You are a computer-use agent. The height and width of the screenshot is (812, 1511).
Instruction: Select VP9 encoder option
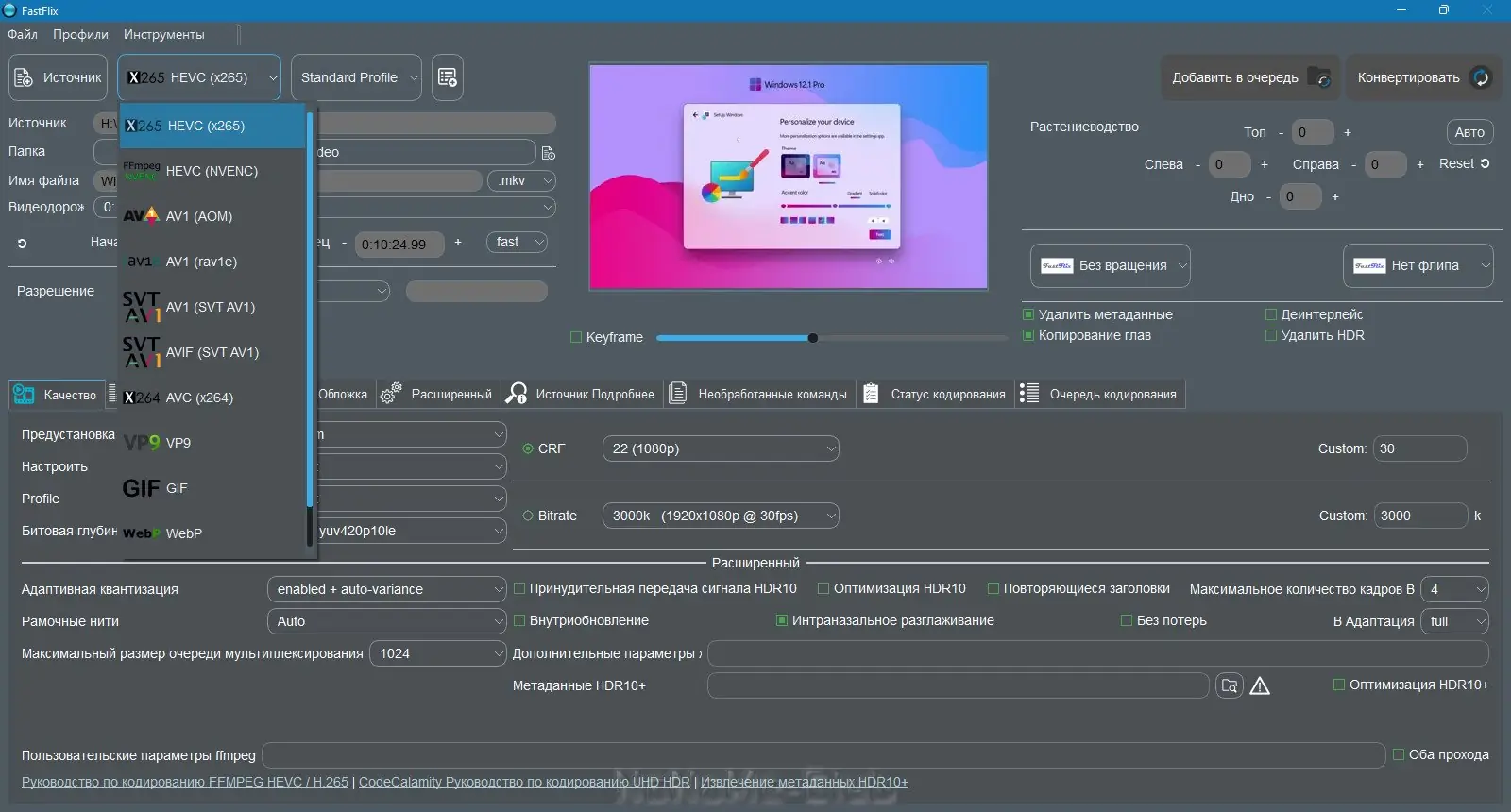[212, 443]
